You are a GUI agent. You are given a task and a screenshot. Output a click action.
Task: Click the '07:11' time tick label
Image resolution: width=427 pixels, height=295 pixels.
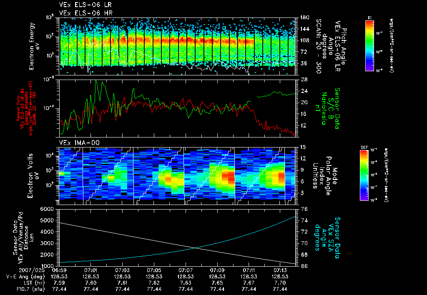249,270
